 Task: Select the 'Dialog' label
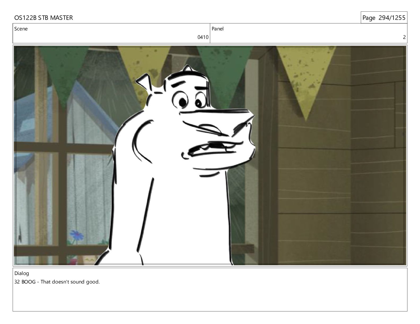pyautogui.click(x=22, y=273)
